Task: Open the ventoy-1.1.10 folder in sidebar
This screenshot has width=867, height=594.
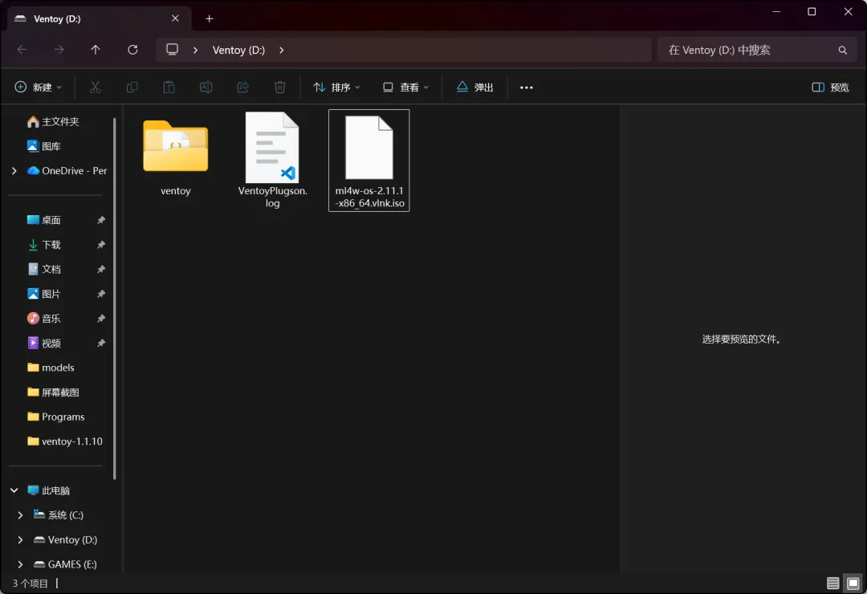Action: [x=65, y=441]
